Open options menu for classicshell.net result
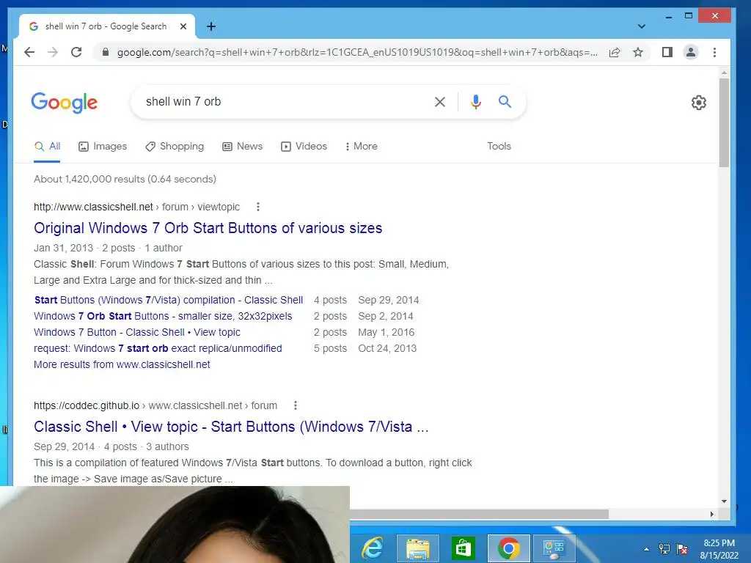 tap(258, 207)
